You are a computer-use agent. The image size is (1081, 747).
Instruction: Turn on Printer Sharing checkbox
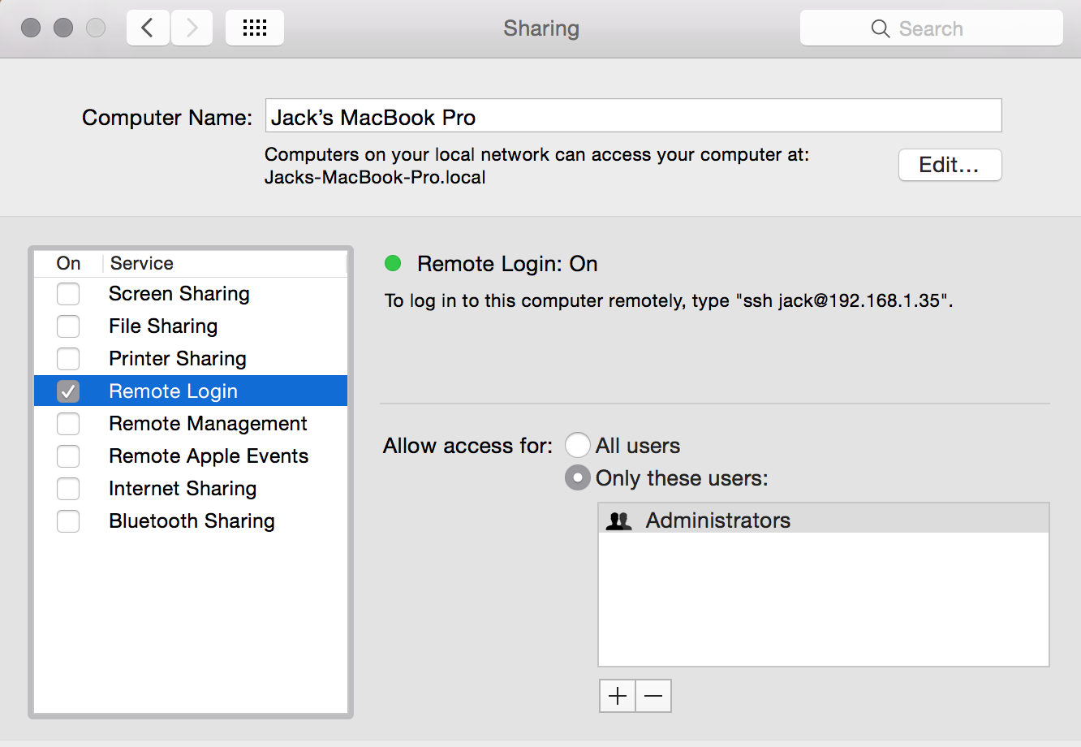(x=68, y=359)
